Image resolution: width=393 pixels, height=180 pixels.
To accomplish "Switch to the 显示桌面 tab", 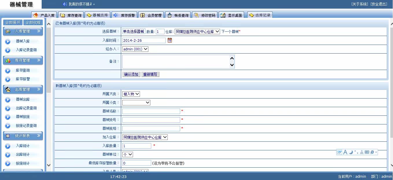I will 232,15.
